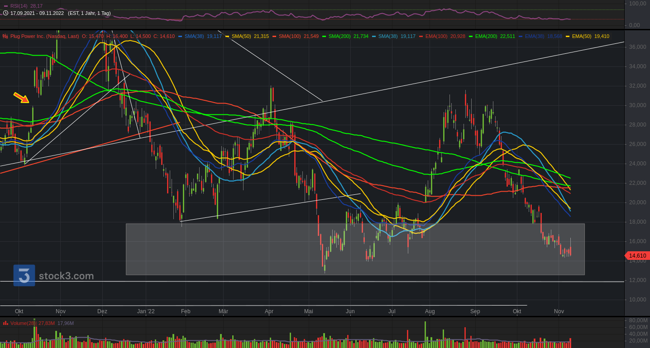Screen dimensions: 650x348
Task: Click the RSI(14) line marker in the legend
Action: [6, 6]
